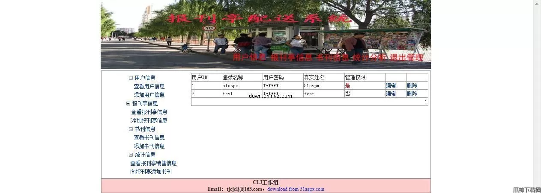
Task: Click the 书刊信息 tree label
Action: pyautogui.click(x=145, y=129)
